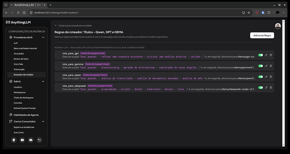This screenshot has width=290, height=154.
Task: Collapse the Centro Comunitário section
Action: coord(43,122)
